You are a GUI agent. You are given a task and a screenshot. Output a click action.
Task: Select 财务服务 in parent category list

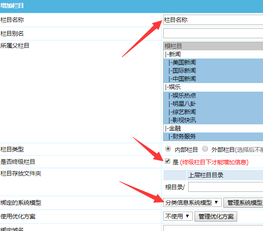coord(213,136)
